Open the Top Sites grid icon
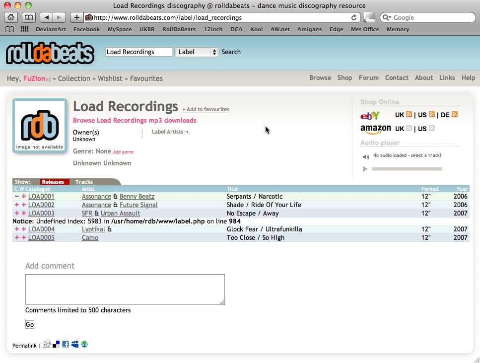Viewport: 480px width, 363px height. click(x=24, y=29)
